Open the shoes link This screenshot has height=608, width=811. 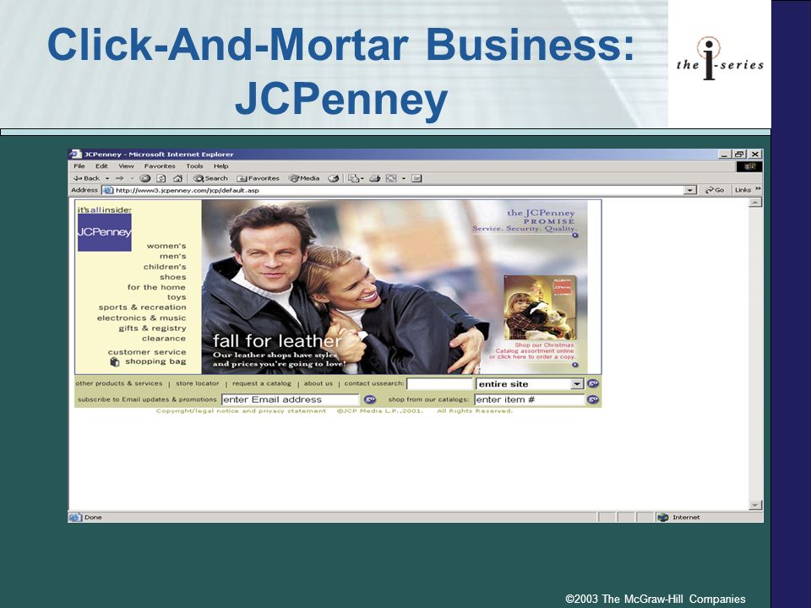[x=172, y=277]
